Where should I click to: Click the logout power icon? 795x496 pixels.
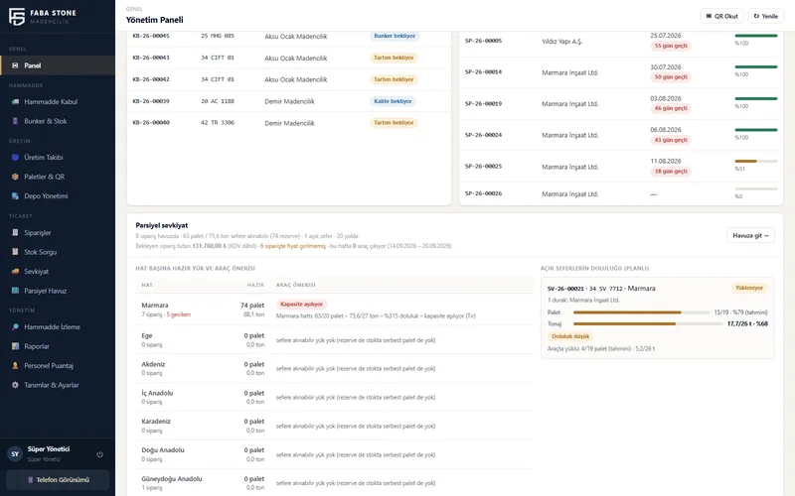(x=100, y=454)
